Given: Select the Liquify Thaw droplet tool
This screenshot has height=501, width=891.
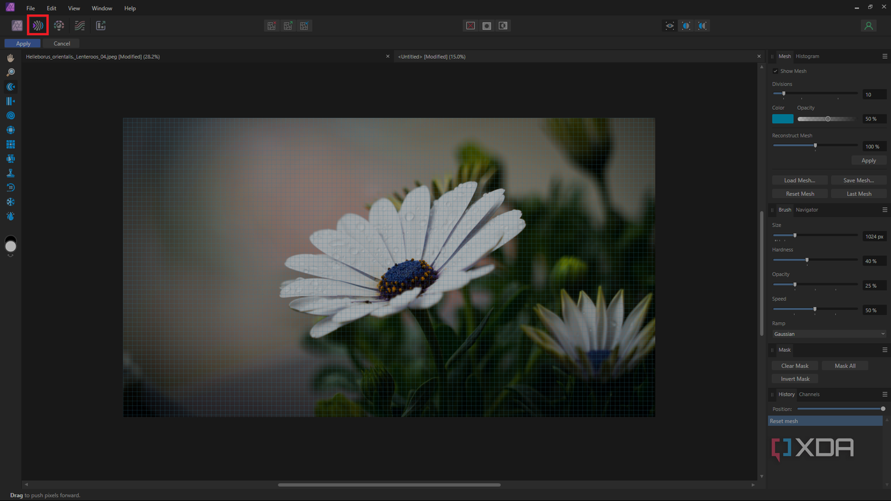Looking at the screenshot, I should point(11,216).
